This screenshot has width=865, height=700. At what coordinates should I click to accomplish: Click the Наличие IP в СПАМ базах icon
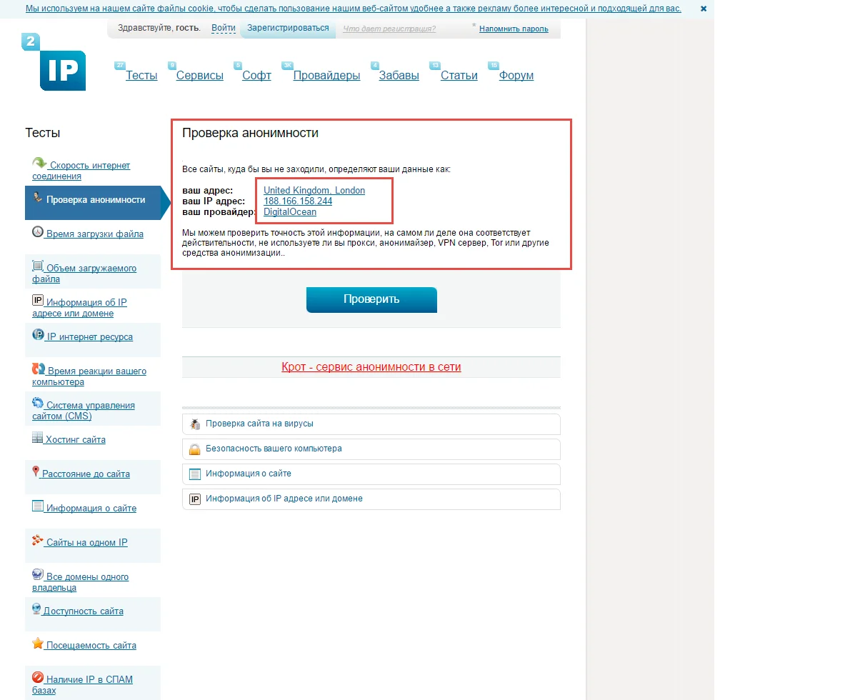(38, 677)
